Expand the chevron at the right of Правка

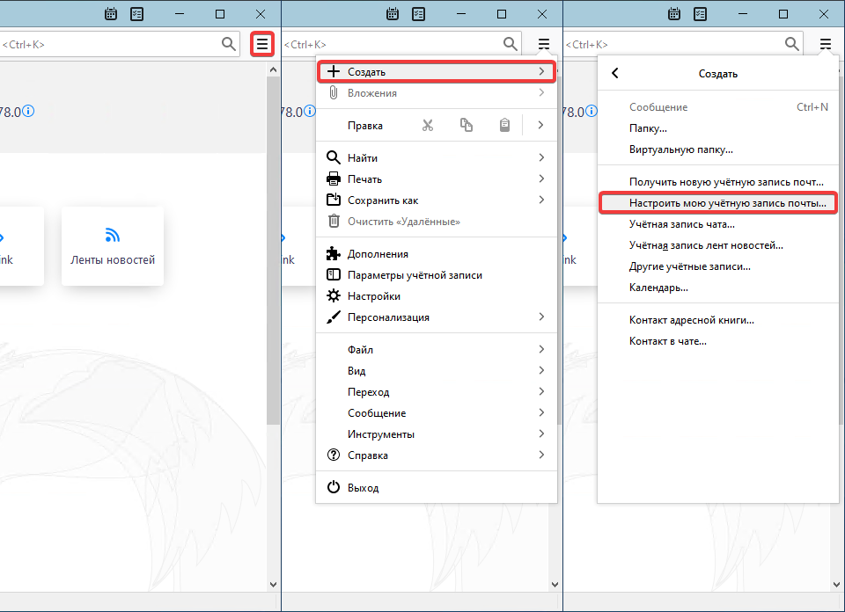[541, 126]
